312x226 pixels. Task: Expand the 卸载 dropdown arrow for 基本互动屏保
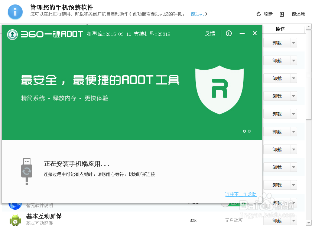coord(294,220)
